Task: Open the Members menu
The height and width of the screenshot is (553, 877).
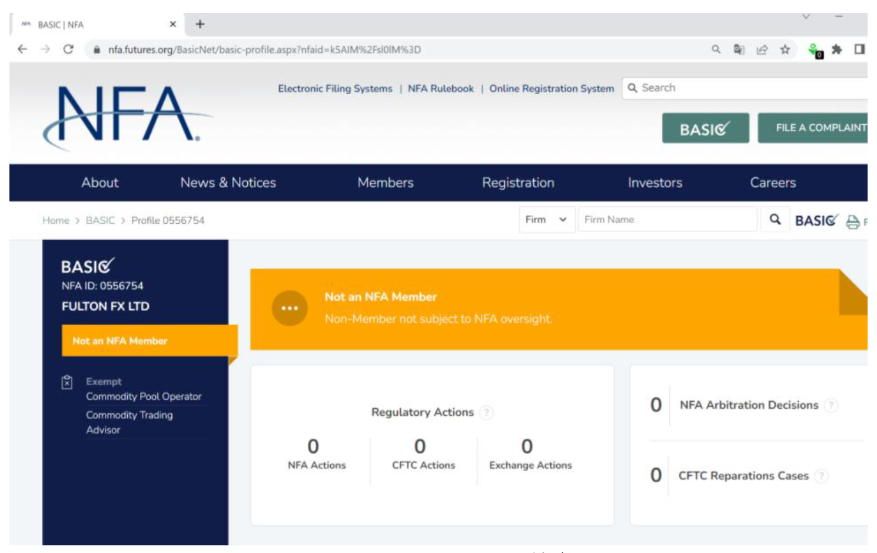Action: 386,183
